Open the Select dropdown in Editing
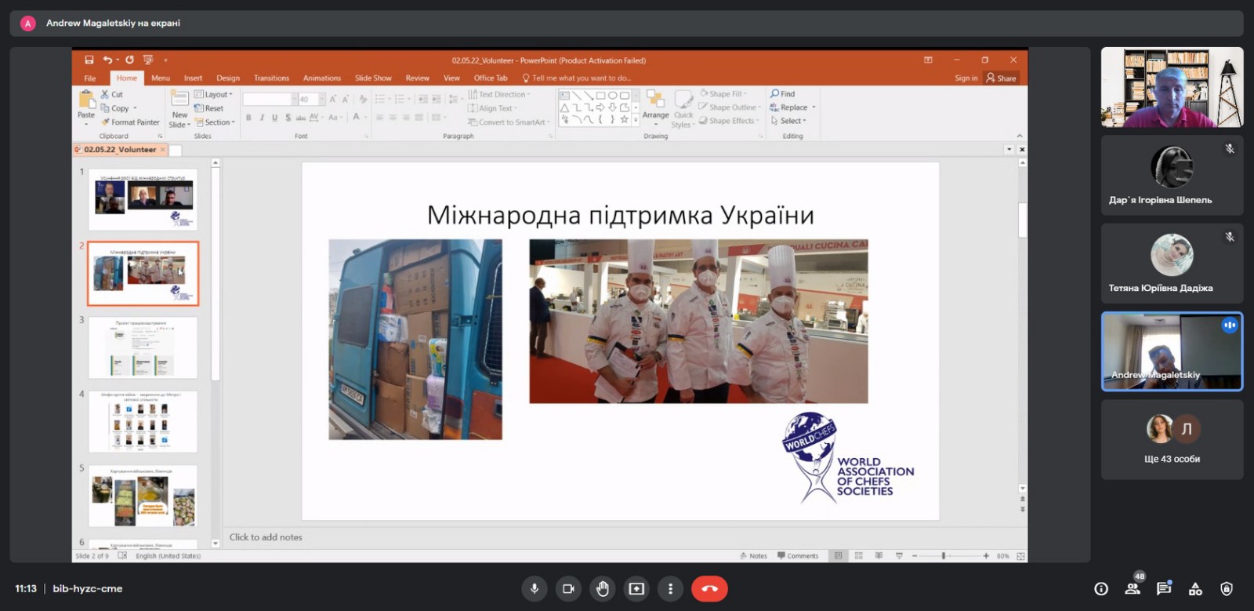1254x611 pixels. point(788,121)
